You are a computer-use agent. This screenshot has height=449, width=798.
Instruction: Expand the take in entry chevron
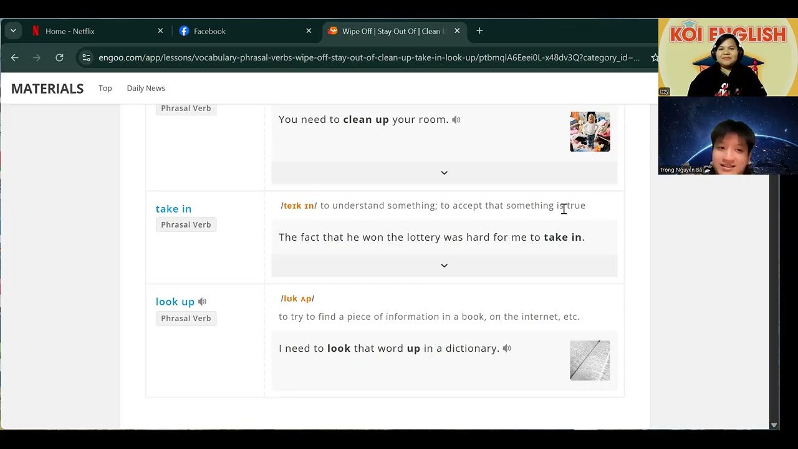tap(445, 266)
